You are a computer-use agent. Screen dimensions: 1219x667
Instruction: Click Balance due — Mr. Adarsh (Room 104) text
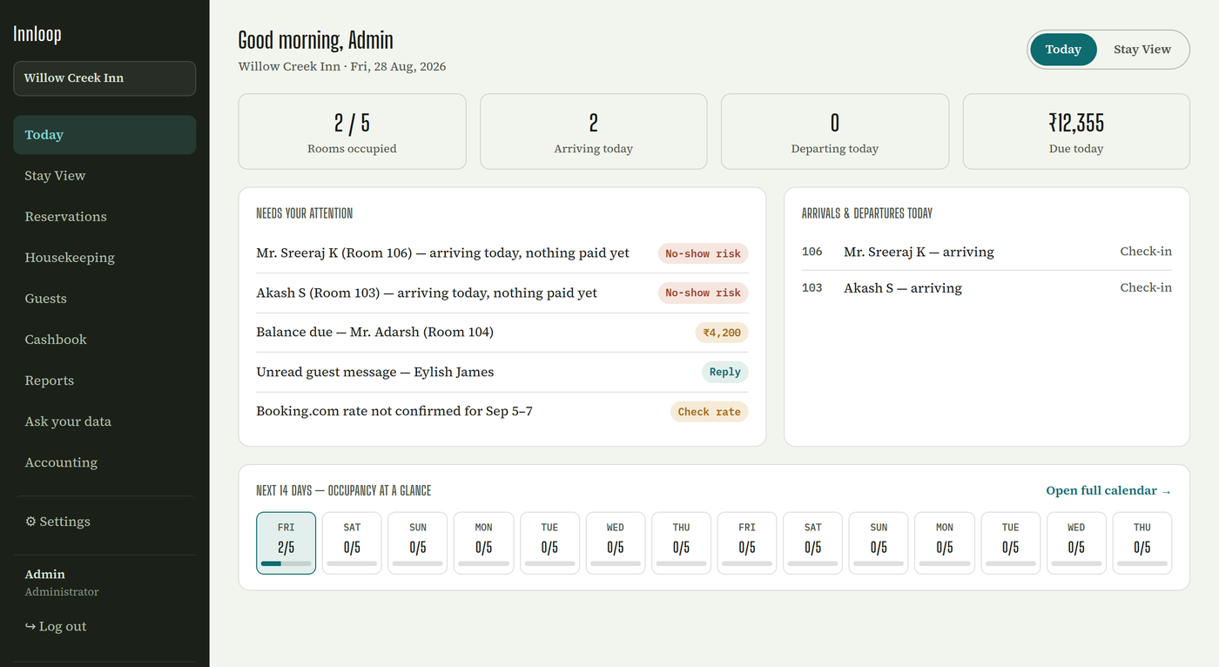[375, 333]
